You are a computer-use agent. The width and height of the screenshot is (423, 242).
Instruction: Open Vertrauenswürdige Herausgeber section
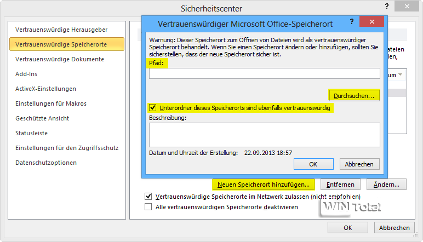click(61, 29)
